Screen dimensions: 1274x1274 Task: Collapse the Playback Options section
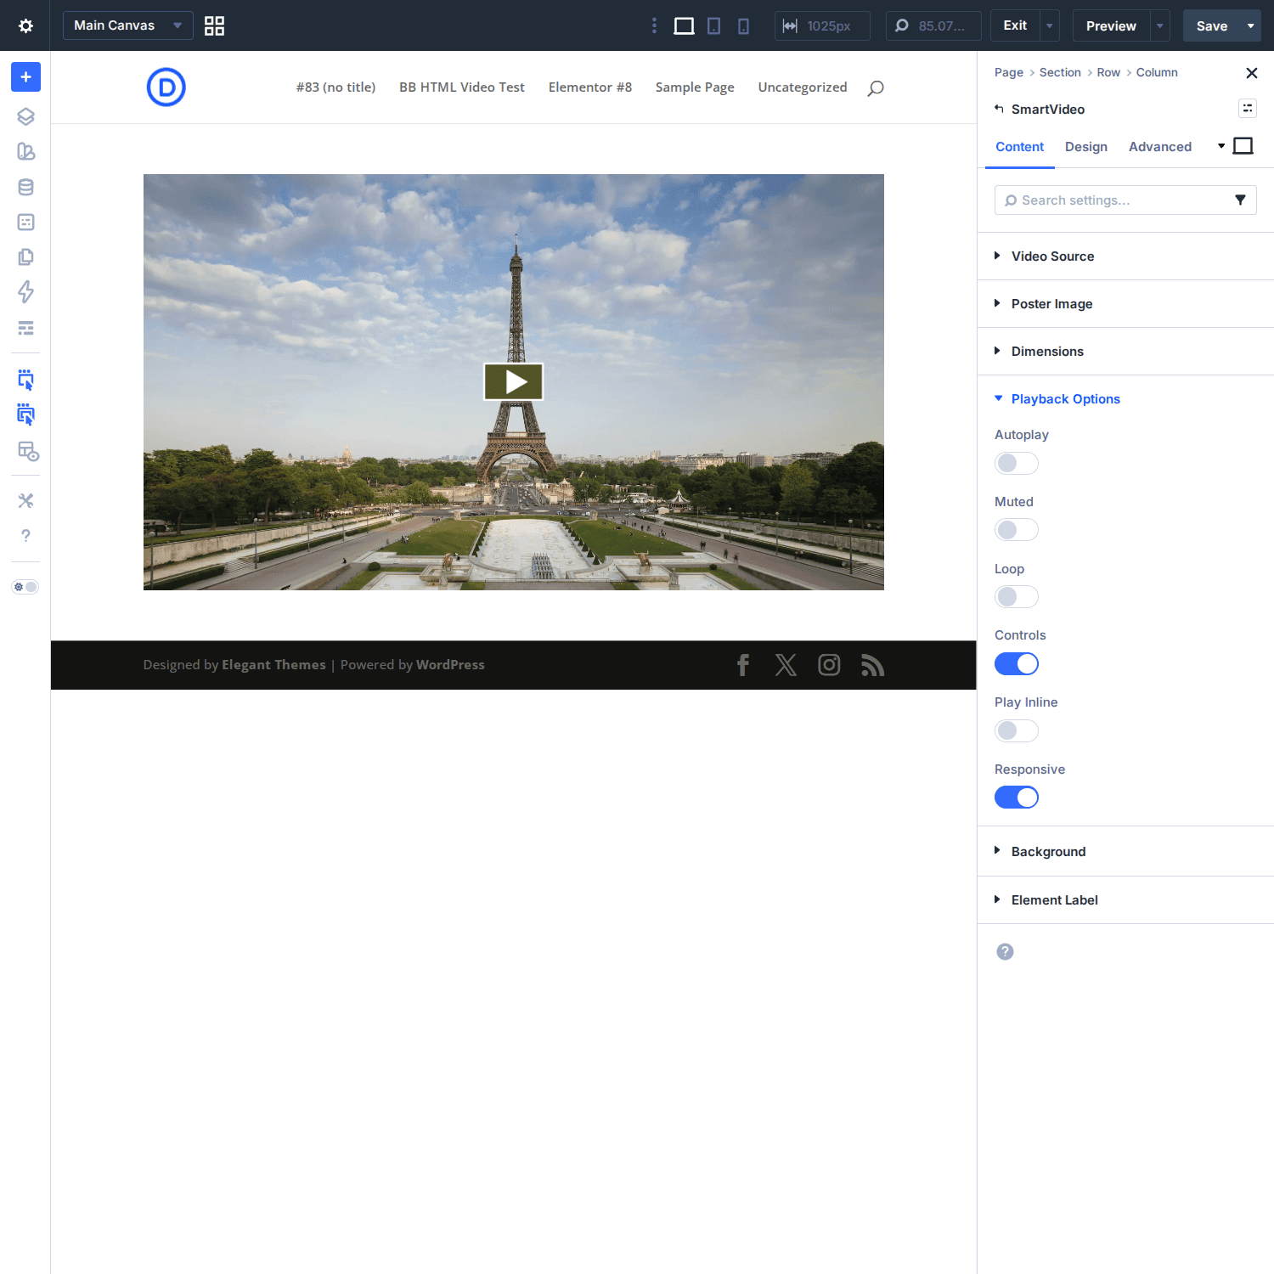tap(1065, 399)
